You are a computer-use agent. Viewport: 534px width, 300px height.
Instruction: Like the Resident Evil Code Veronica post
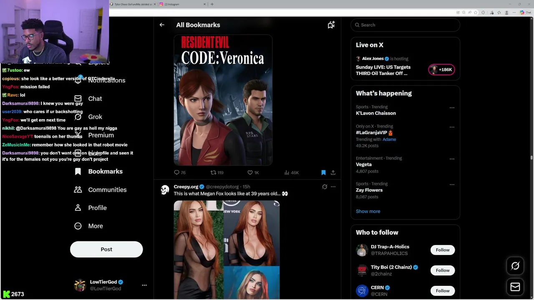(253, 172)
